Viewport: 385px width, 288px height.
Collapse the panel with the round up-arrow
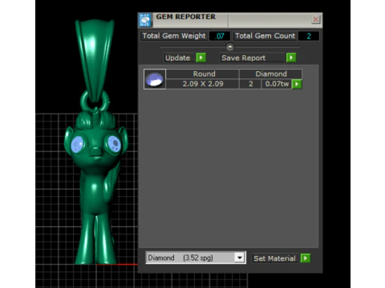(230, 47)
